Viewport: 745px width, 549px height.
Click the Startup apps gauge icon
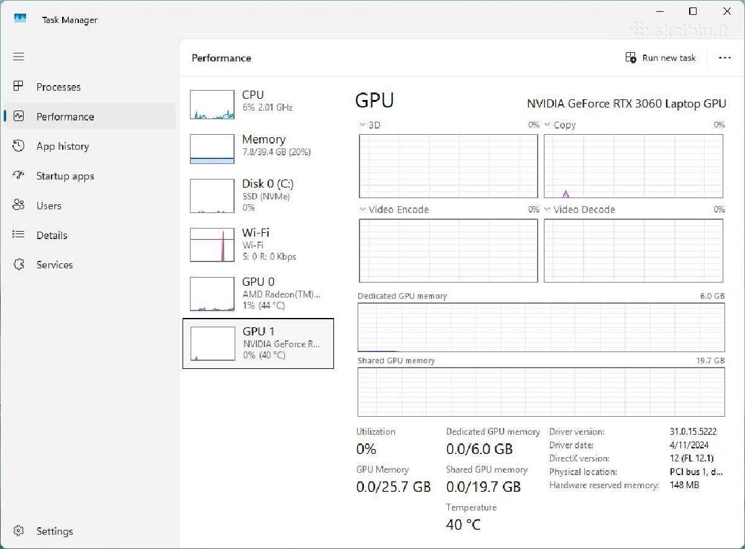click(19, 176)
